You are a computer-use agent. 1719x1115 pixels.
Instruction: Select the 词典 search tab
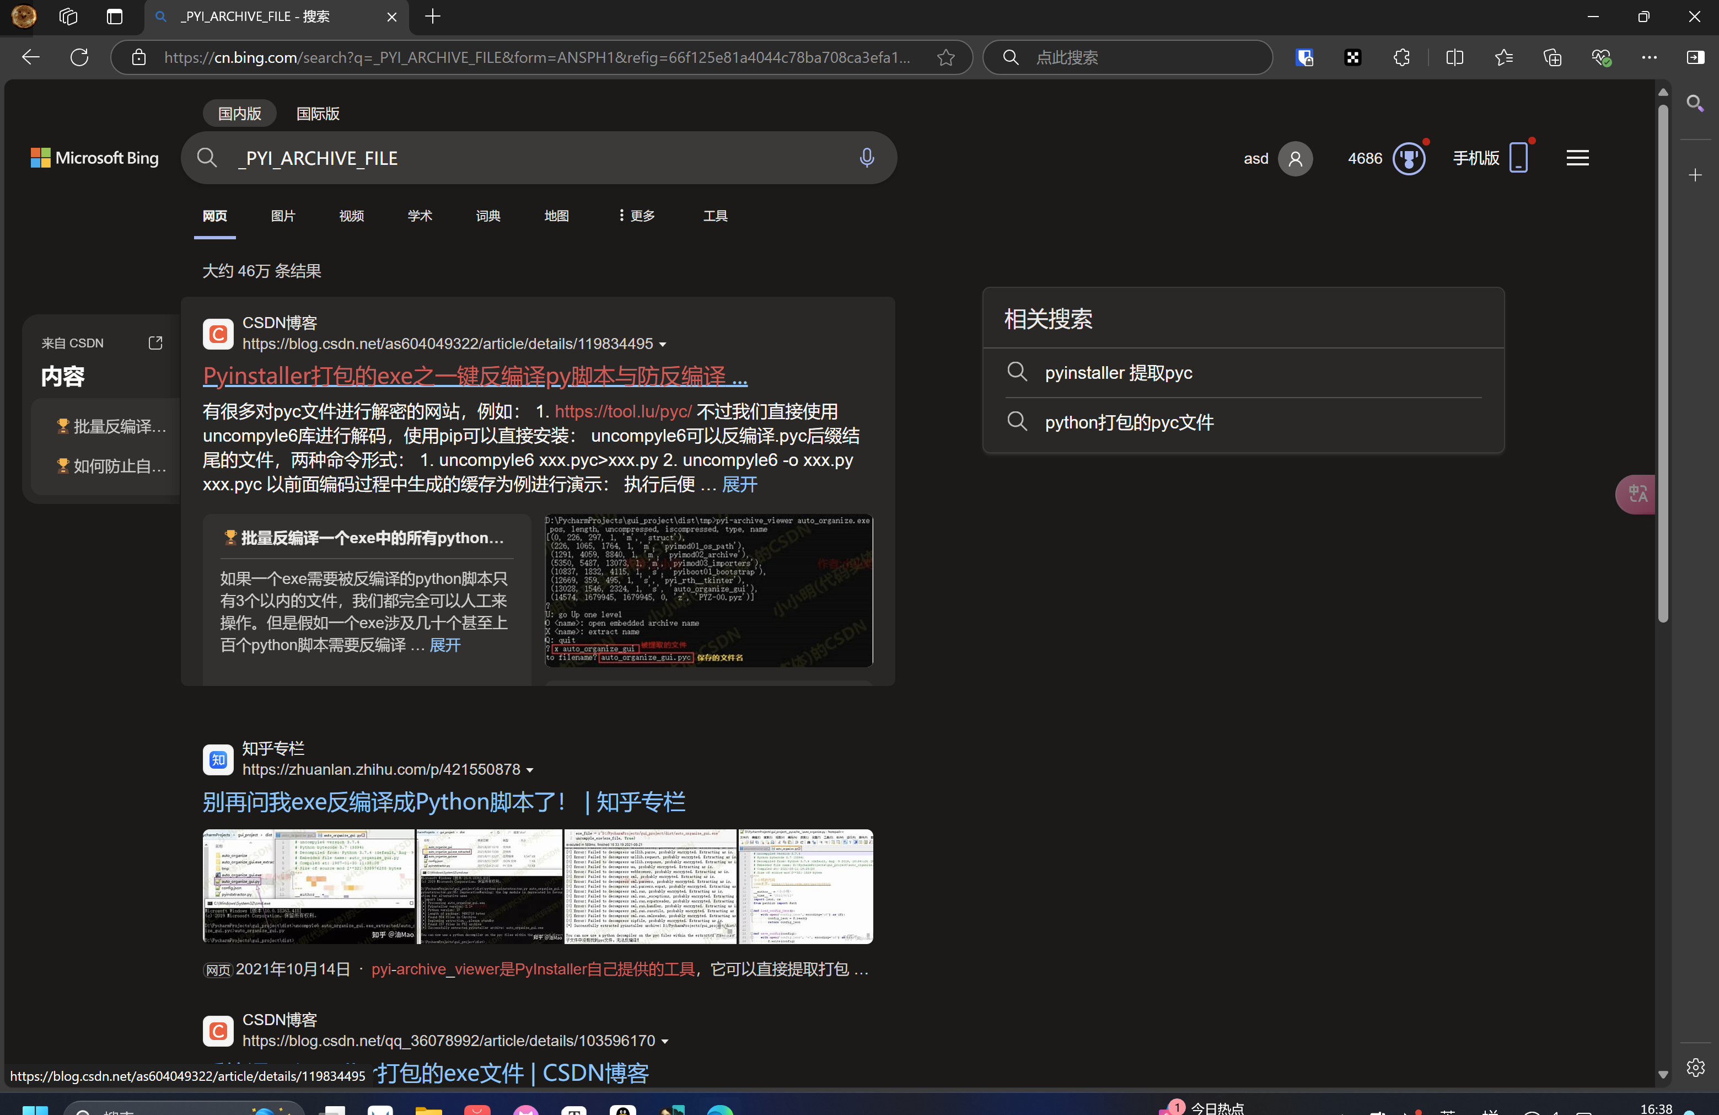(x=488, y=216)
